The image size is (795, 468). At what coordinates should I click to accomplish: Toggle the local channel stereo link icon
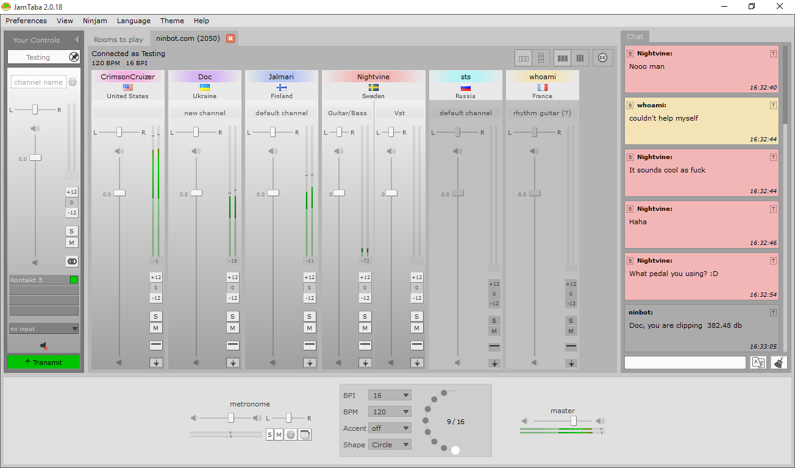click(x=72, y=261)
